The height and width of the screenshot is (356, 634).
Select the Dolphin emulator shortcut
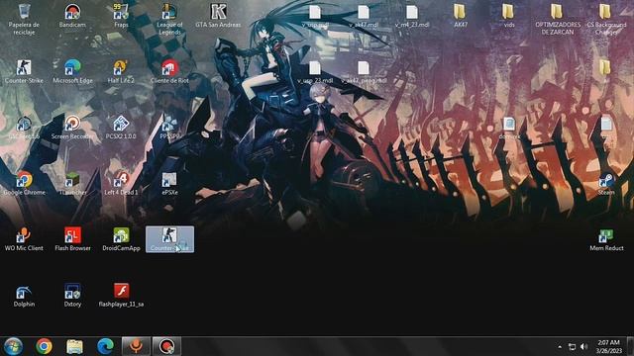[x=24, y=296]
